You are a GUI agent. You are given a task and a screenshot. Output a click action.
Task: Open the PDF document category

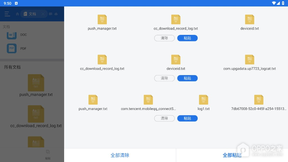click(x=17, y=48)
